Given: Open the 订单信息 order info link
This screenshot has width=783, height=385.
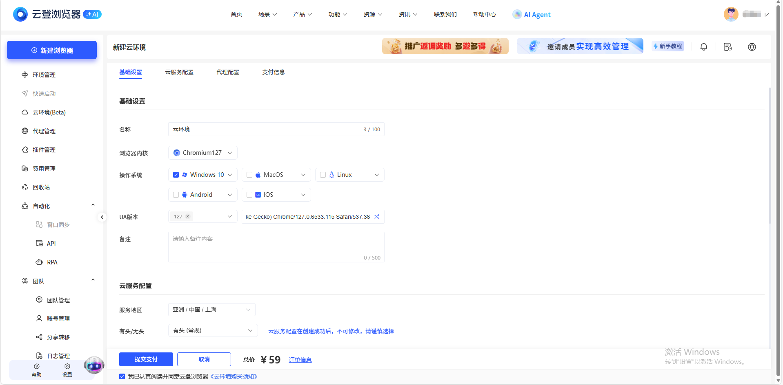Looking at the screenshot, I should point(300,359).
